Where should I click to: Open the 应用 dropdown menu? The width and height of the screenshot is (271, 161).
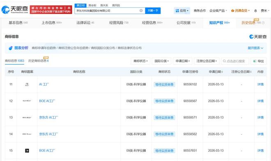[182, 11]
